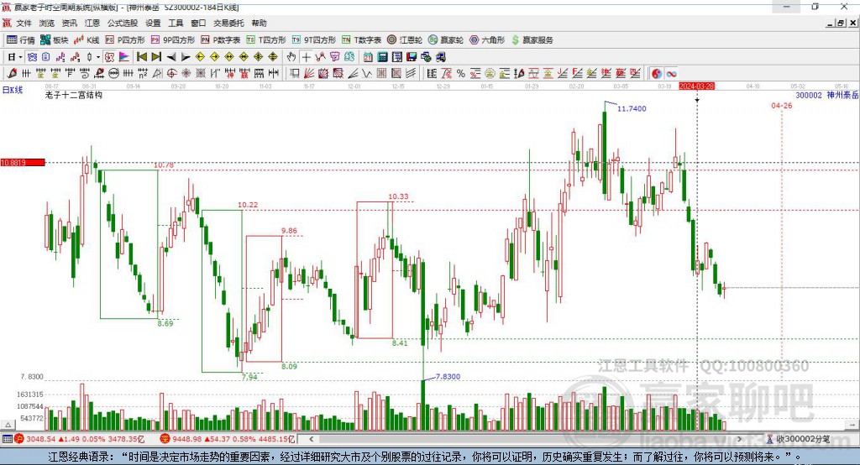
Task: Expand the candlestick style dropdown arrow
Action: click(98, 57)
